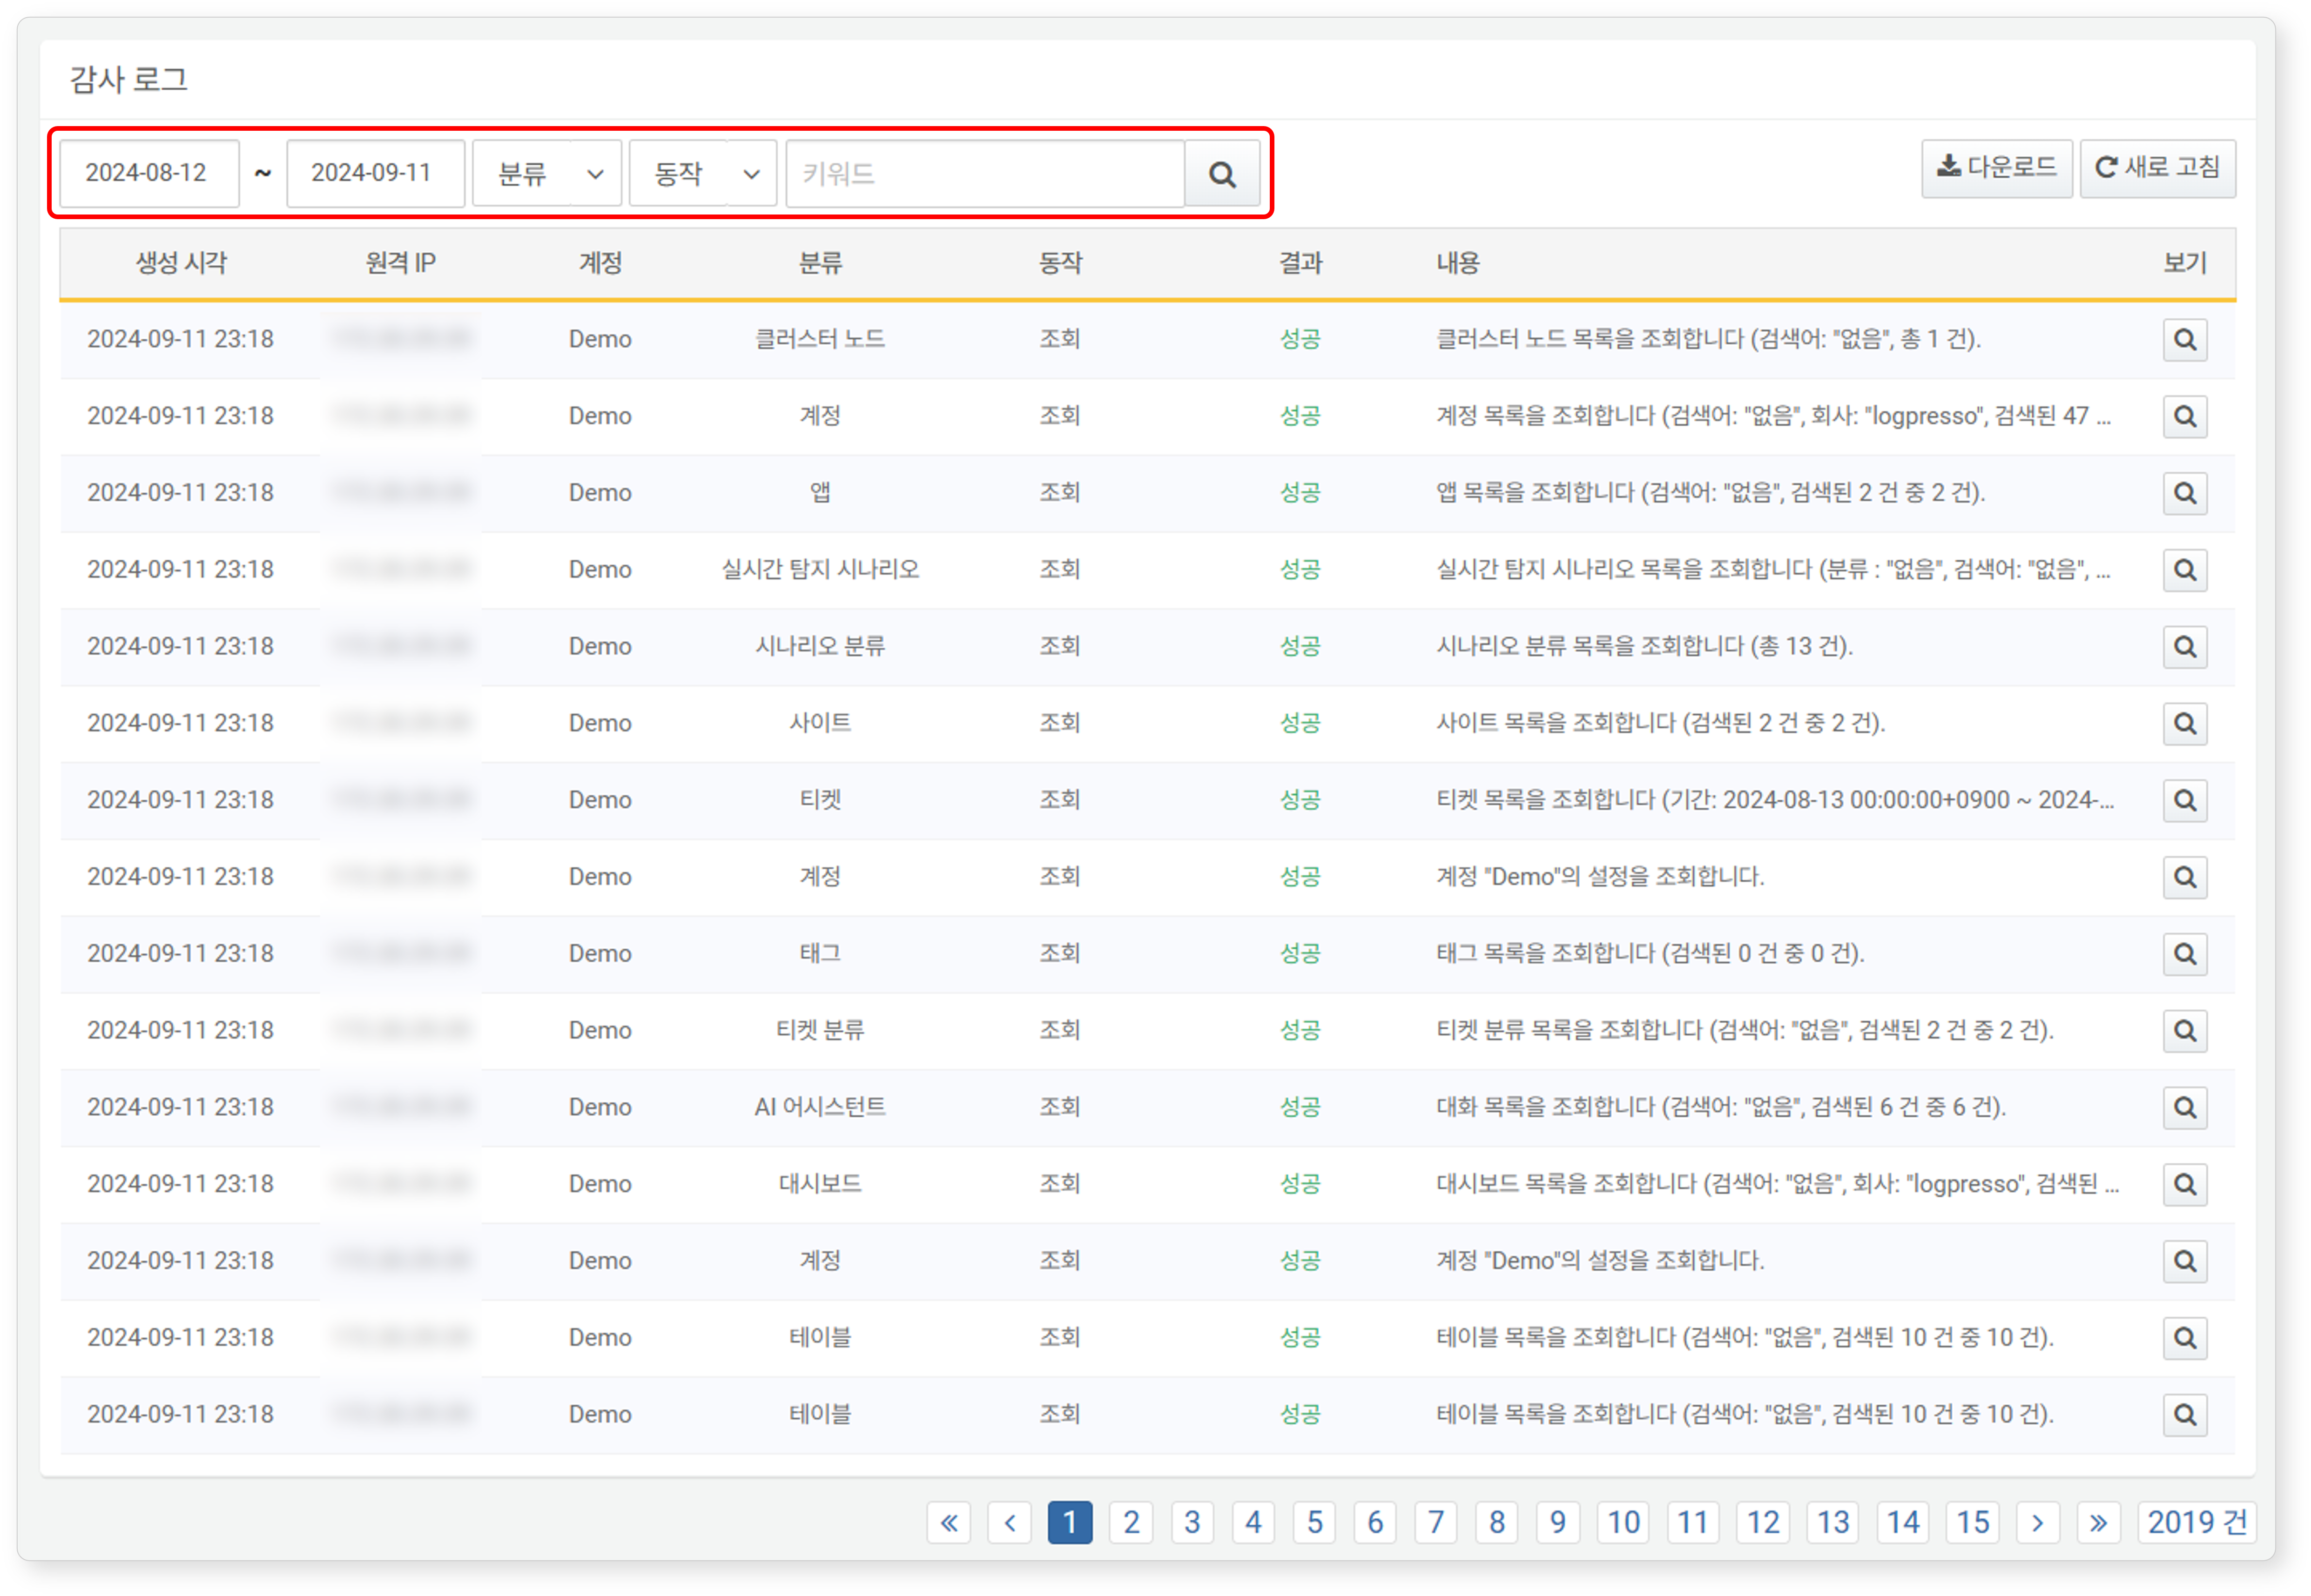Open details for 시나리오 분류 row
This screenshot has height=1596, width=2311.
click(x=2184, y=647)
